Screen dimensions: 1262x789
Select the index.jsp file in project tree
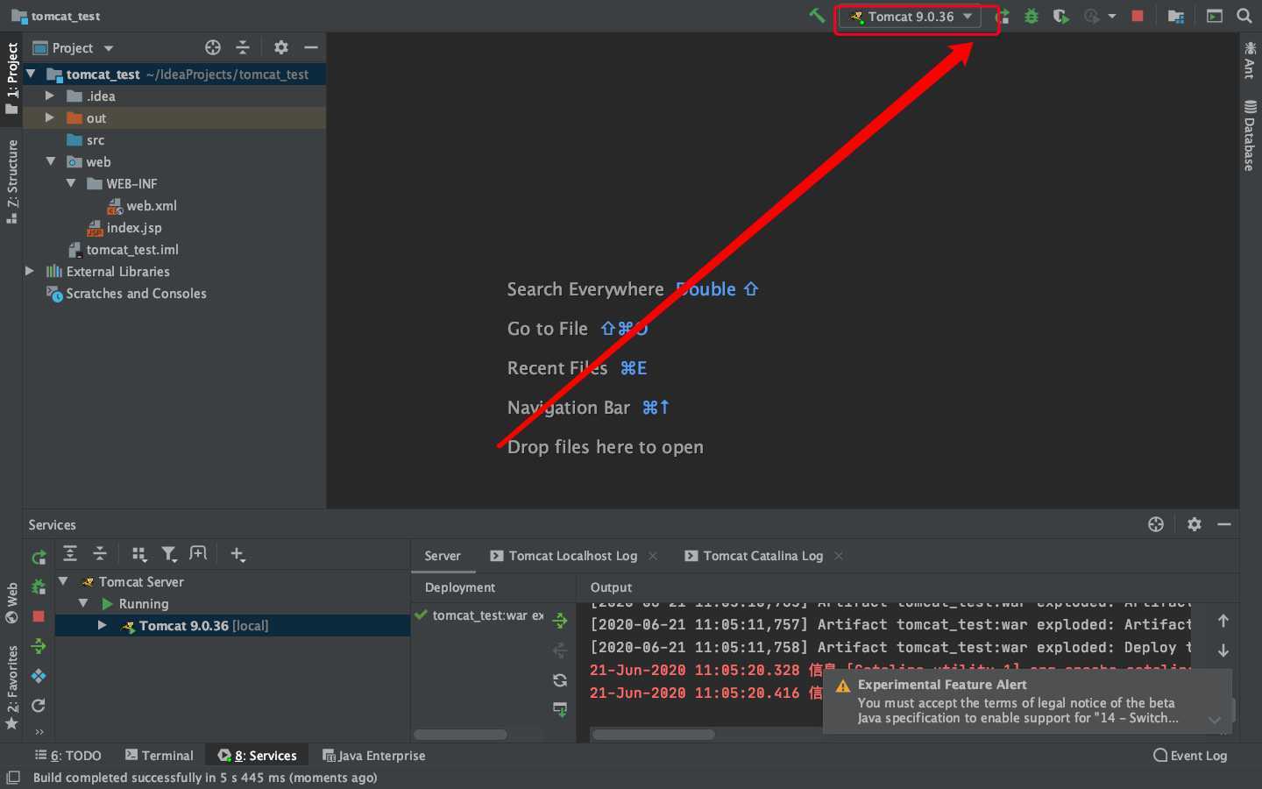[133, 228]
